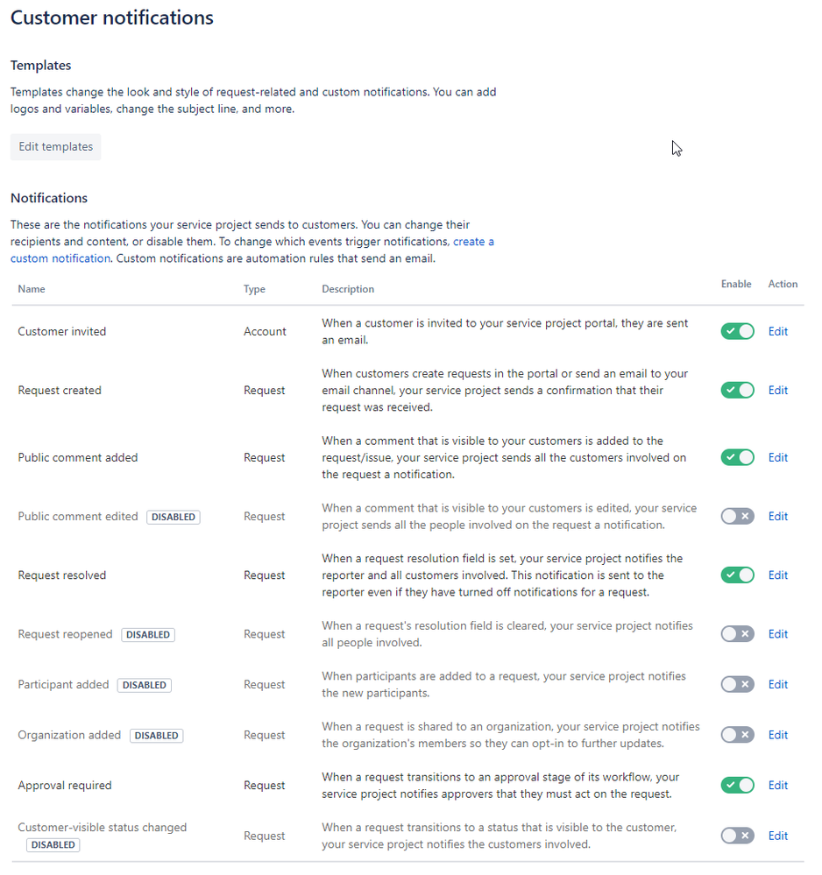Edit the Request created notification
Image resolution: width=822 pixels, height=875 pixels.
click(x=778, y=390)
